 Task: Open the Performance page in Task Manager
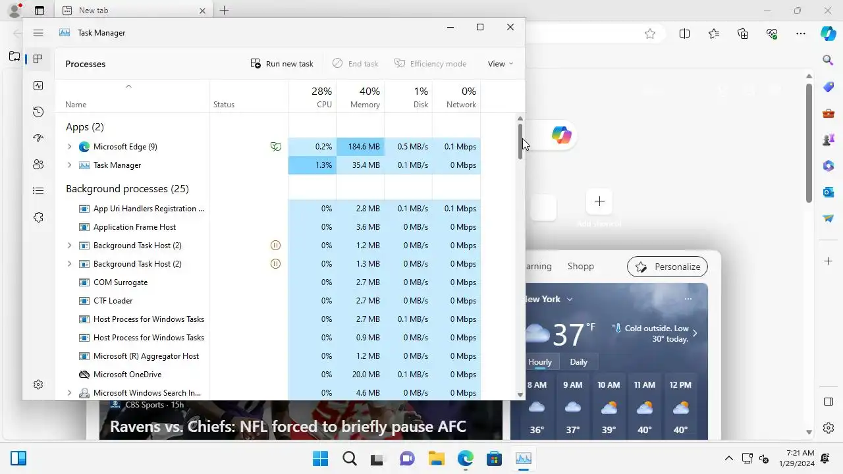click(x=38, y=86)
